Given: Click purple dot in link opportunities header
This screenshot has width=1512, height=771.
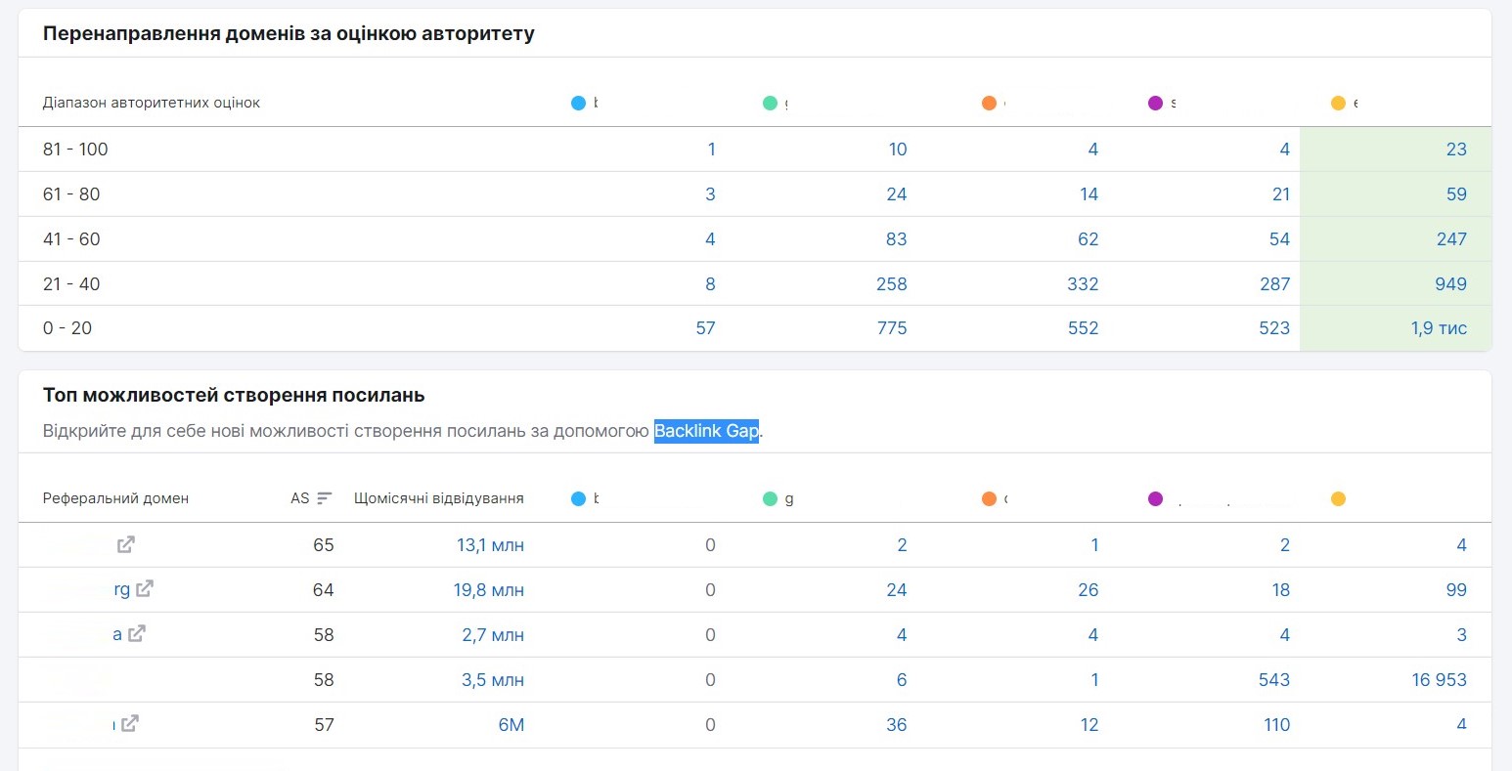Looking at the screenshot, I should (x=1155, y=498).
